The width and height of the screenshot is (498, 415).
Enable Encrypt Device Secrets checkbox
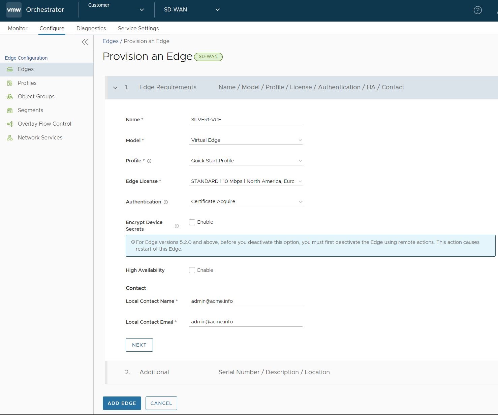click(192, 222)
